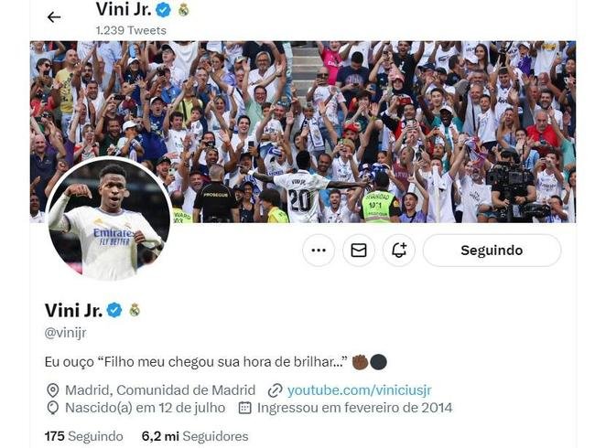This screenshot has height=448, width=595.
Task: Click the Vini Jr. header title
Action: coord(124,9)
